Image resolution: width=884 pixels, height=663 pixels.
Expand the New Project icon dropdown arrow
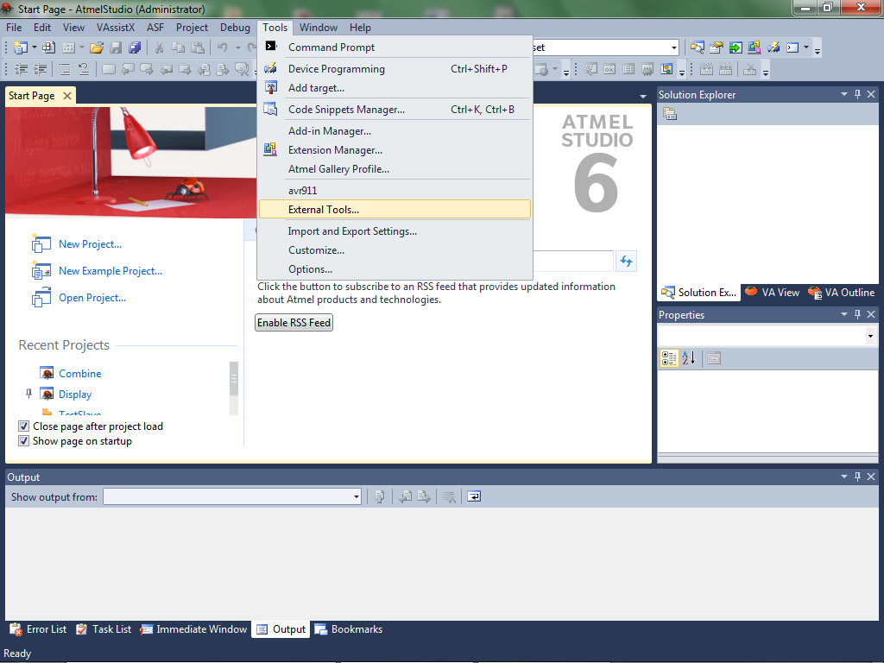click(x=34, y=48)
